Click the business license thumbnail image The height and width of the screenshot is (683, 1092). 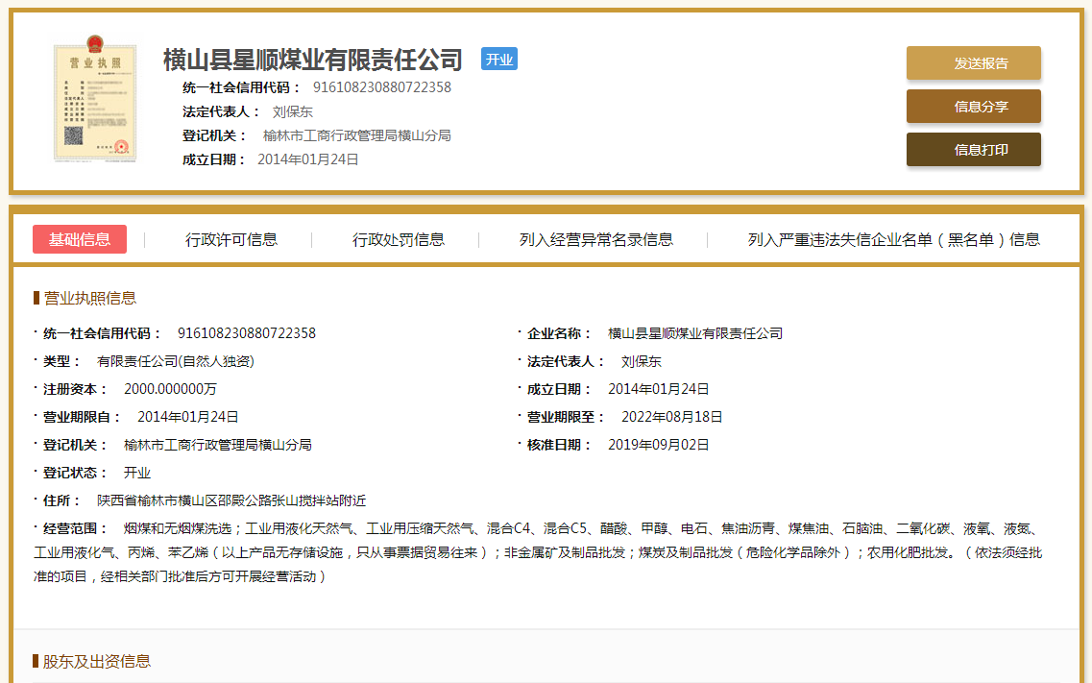93,102
